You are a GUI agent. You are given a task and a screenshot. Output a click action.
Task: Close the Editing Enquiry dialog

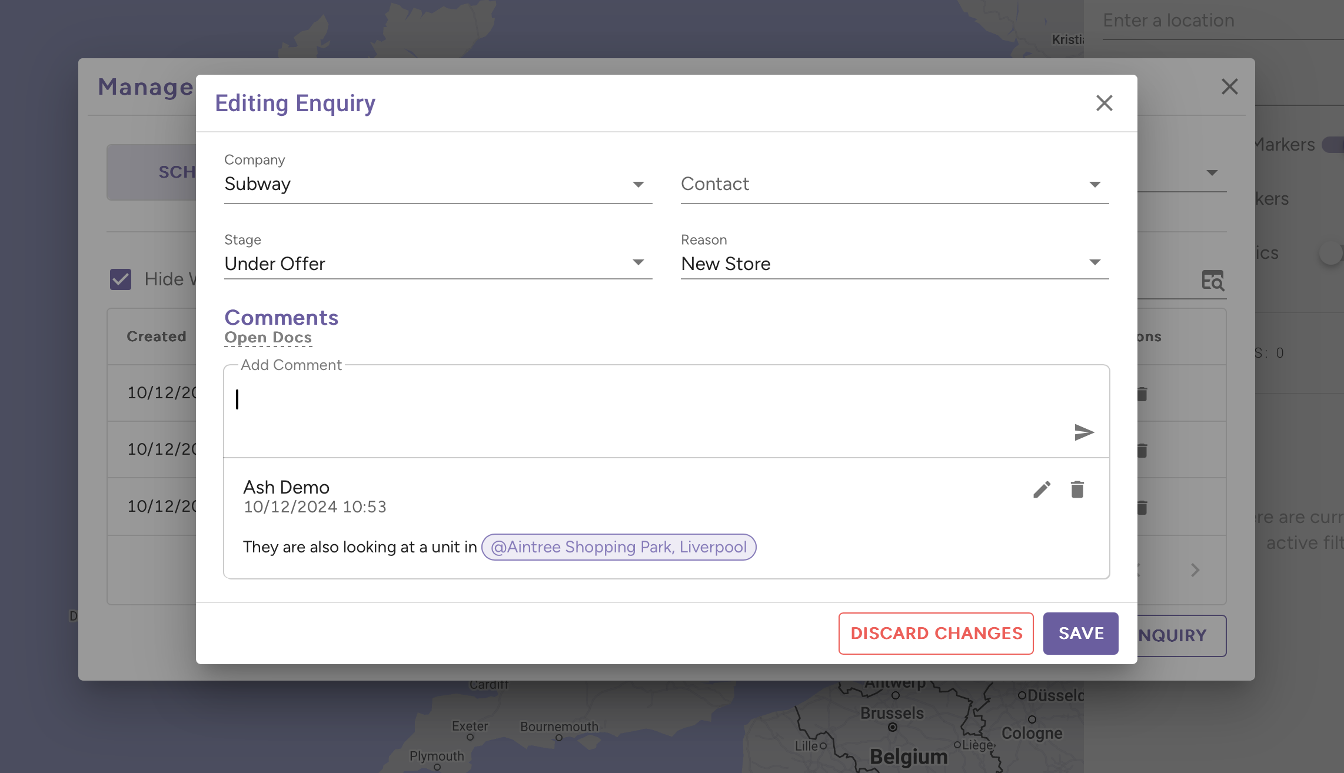click(x=1104, y=103)
